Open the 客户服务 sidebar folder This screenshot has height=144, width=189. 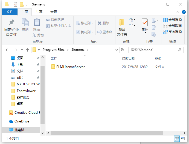21,97
